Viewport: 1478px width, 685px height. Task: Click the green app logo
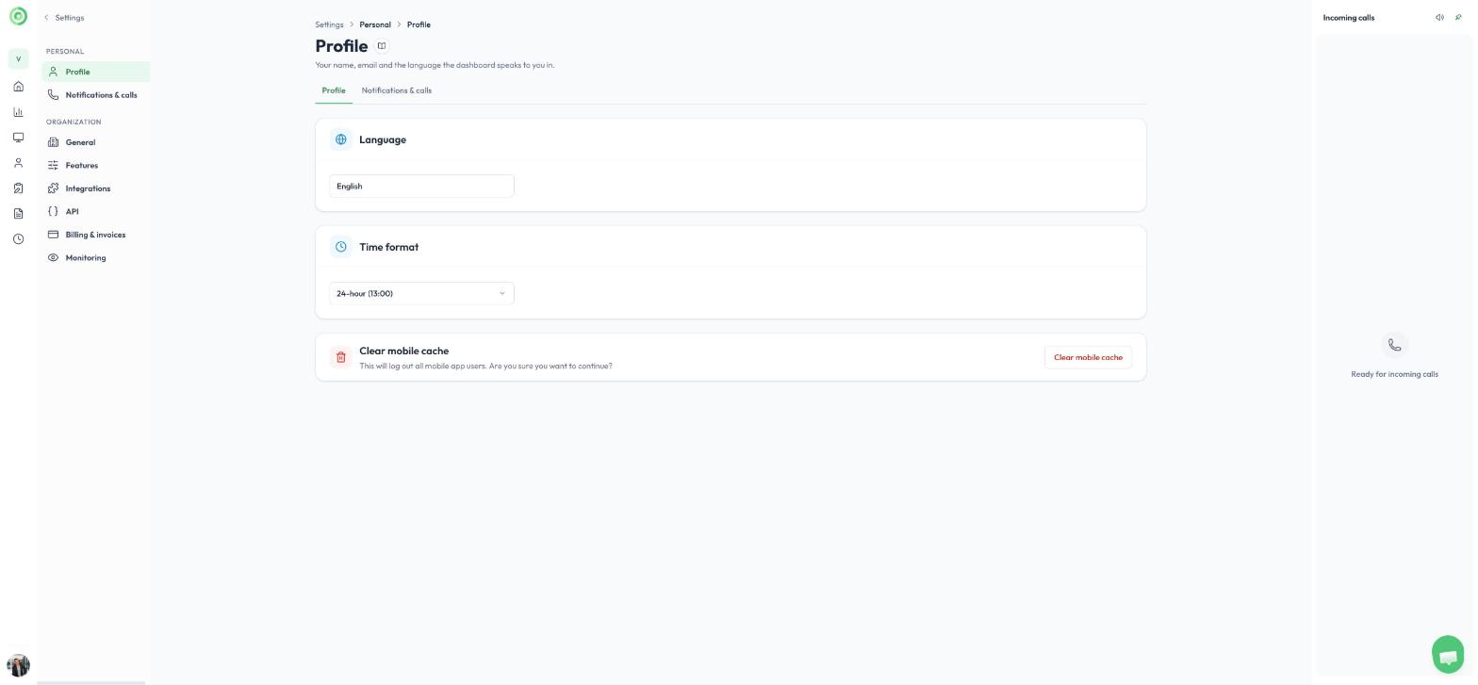pyautogui.click(x=18, y=17)
